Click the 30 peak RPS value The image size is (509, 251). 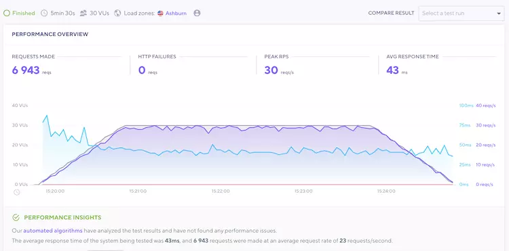(271, 70)
